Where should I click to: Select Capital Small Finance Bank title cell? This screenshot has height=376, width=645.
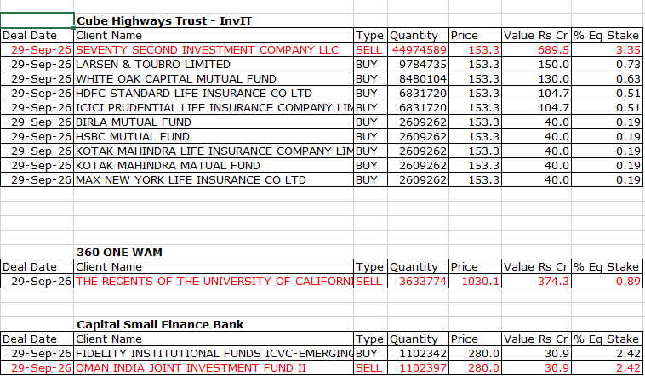click(x=214, y=324)
